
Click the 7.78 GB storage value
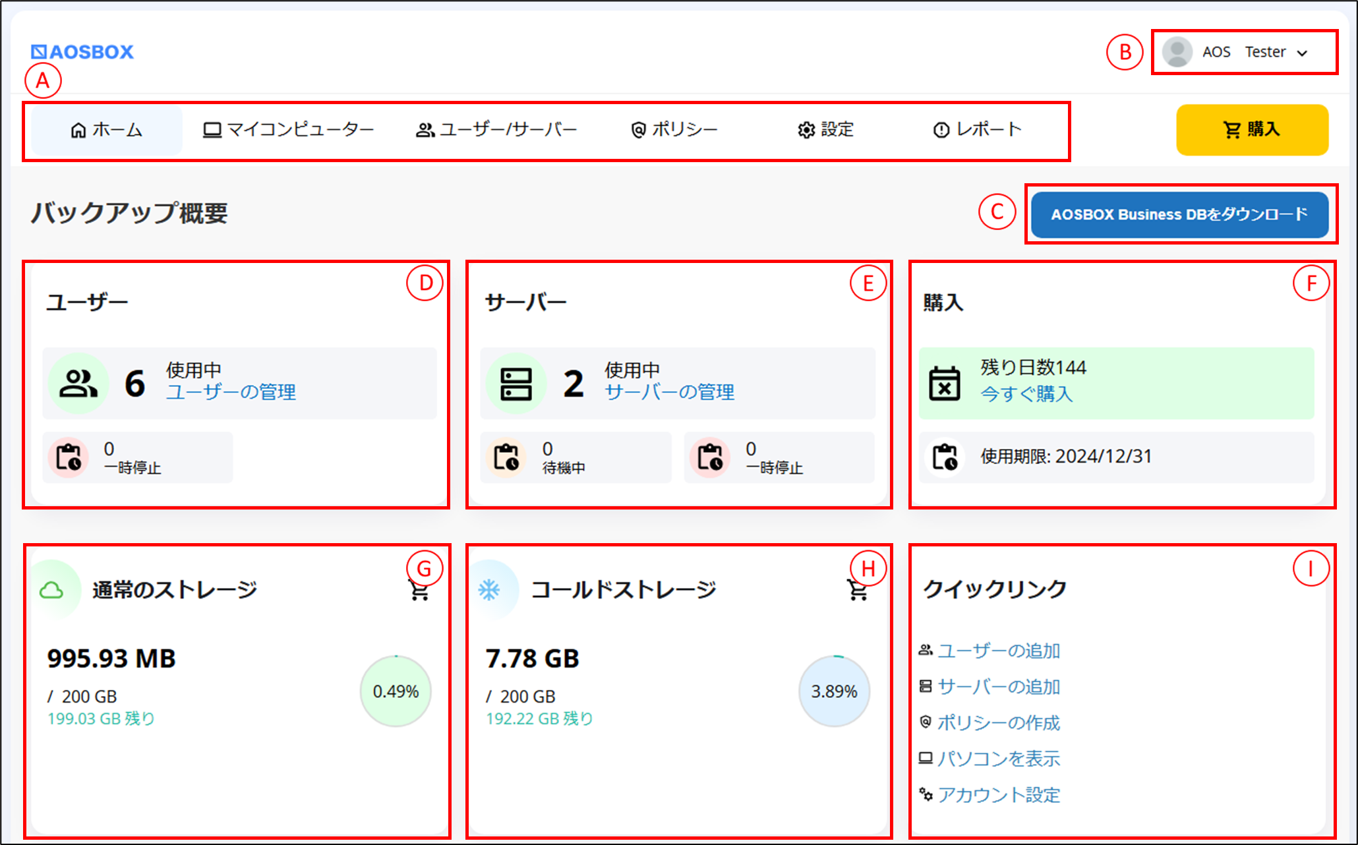[533, 658]
